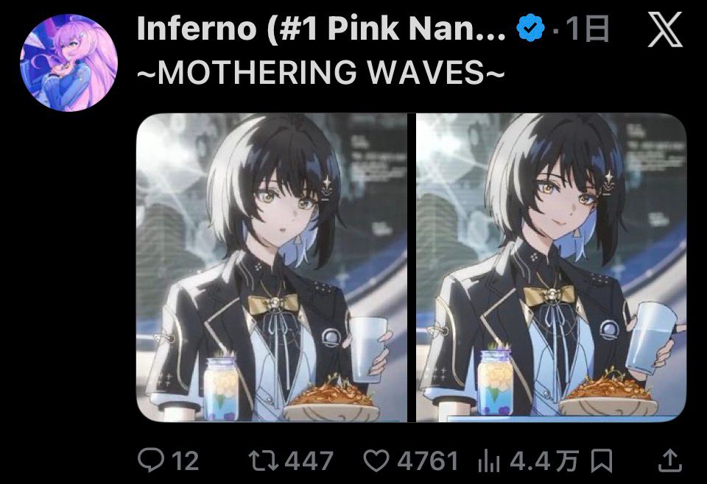Open the left image with surprised expression

tap(272, 268)
